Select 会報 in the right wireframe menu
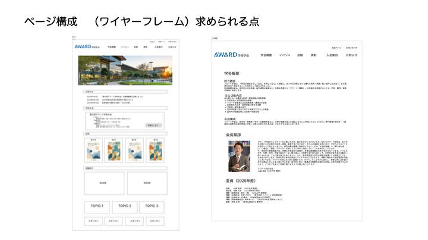Screen dimensions: 428x240 (x=300, y=55)
